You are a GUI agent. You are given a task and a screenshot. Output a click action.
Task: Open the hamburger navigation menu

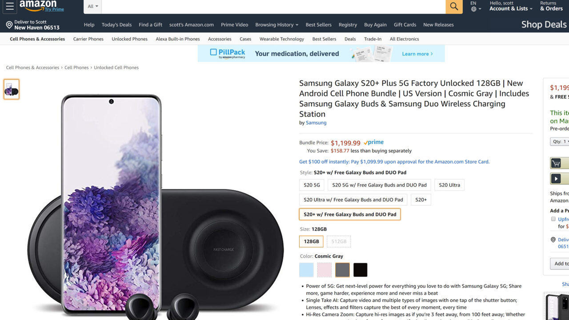pyautogui.click(x=9, y=6)
